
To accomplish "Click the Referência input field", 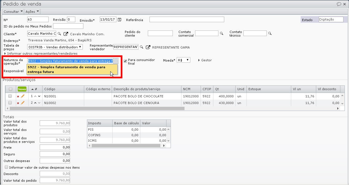I will pos(187,19).
